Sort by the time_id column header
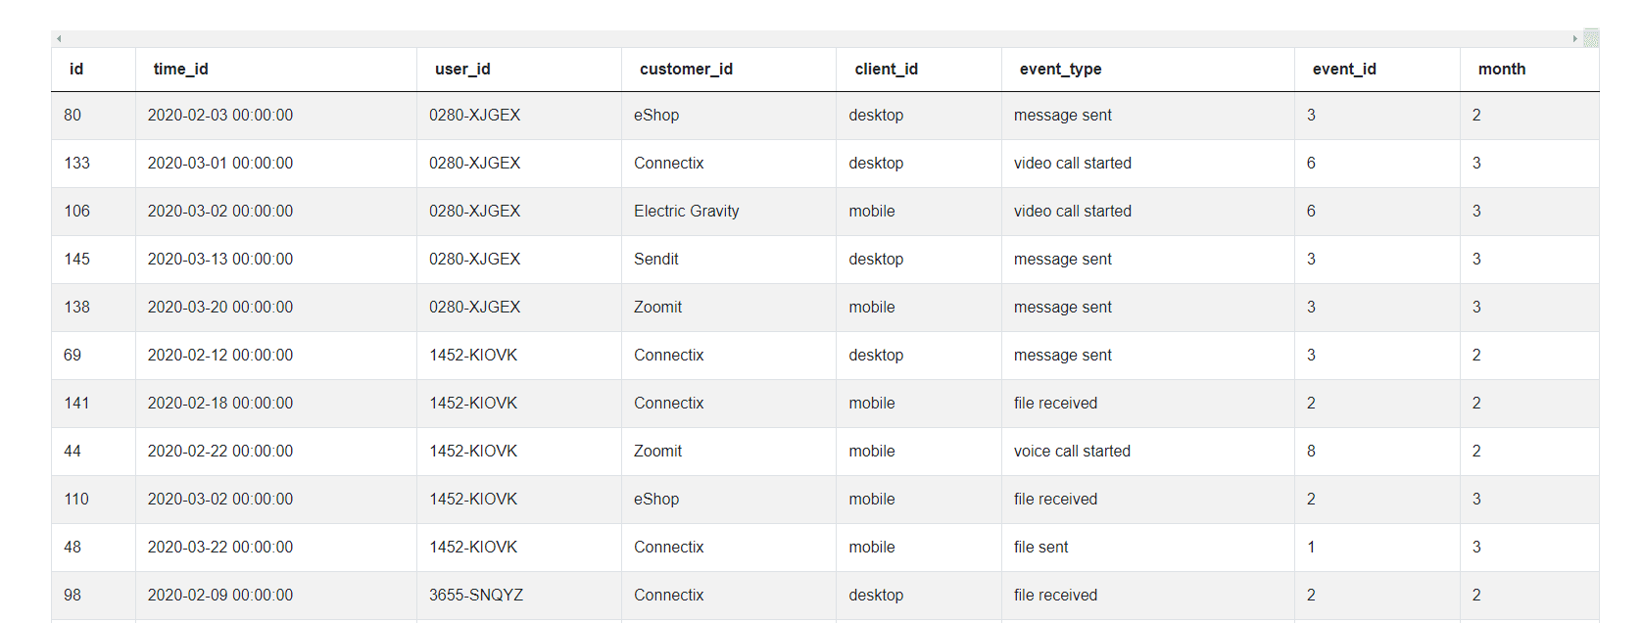 pos(179,69)
